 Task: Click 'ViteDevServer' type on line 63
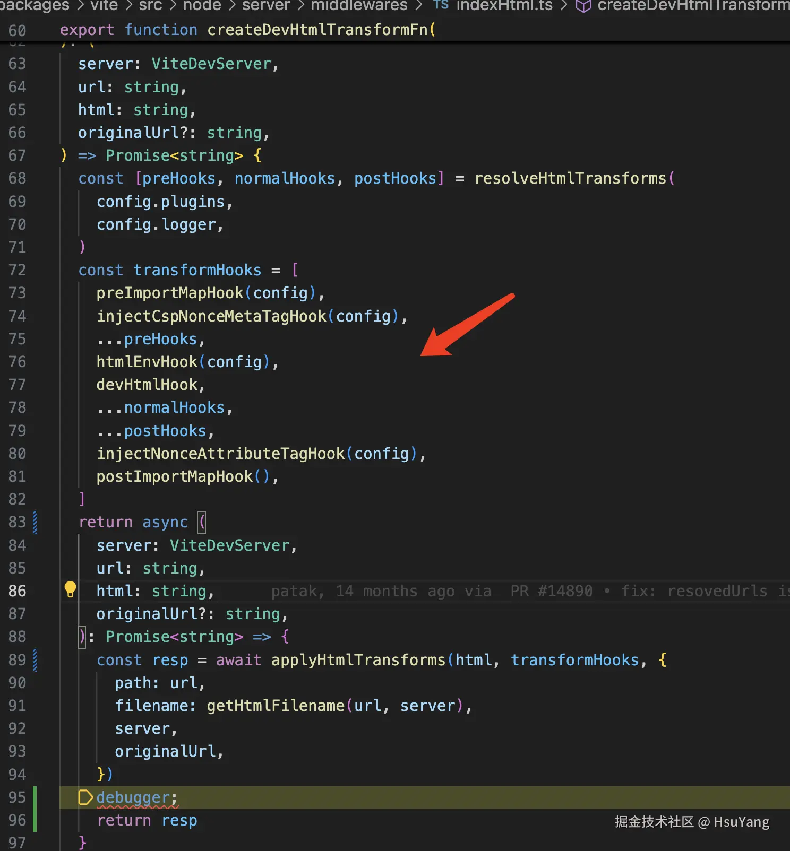pyautogui.click(x=211, y=64)
